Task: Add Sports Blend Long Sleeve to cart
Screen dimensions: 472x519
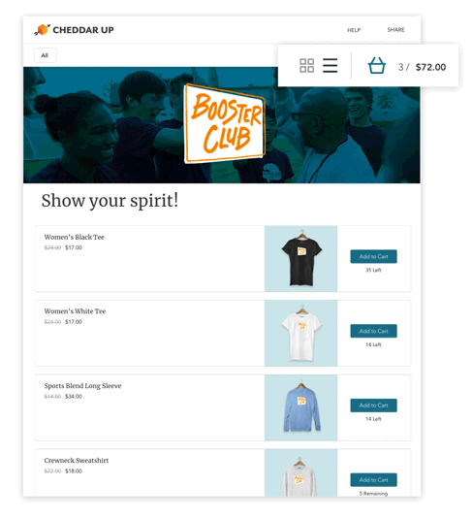Action: pyautogui.click(x=373, y=405)
